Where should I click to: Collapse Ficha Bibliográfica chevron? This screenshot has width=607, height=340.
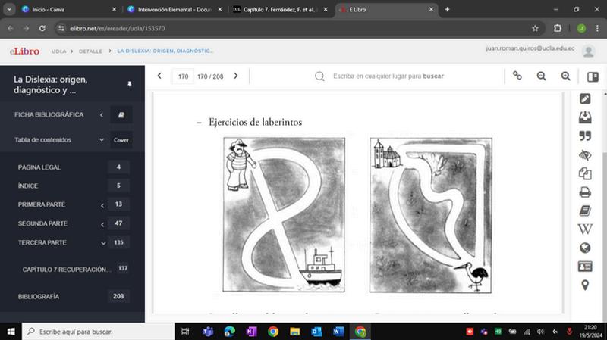[102, 115]
